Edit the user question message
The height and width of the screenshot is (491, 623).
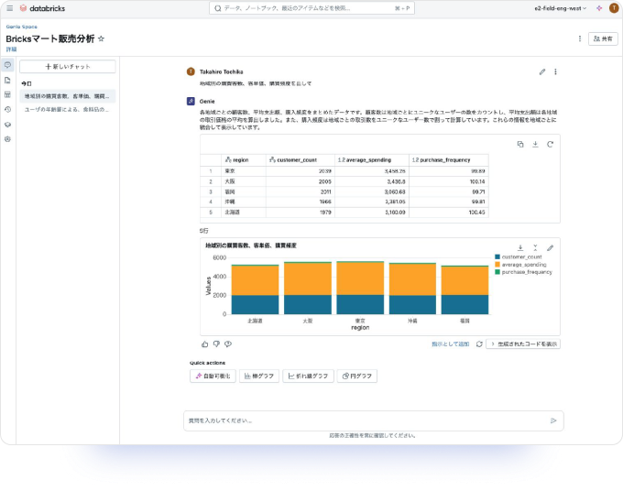pyautogui.click(x=541, y=71)
